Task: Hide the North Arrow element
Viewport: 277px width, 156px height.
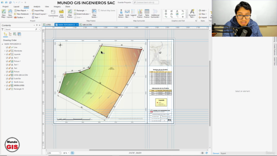Action: [x=7, y=82]
